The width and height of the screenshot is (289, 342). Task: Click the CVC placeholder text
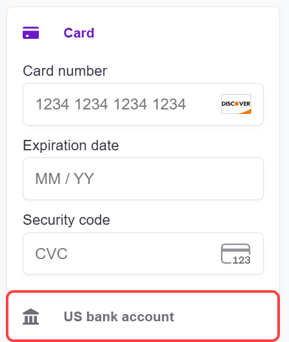coord(51,254)
